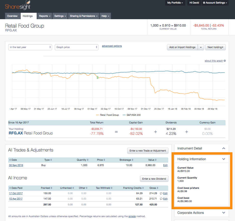Sort income by Franked column
This screenshot has height=221, width=235.
46,188
